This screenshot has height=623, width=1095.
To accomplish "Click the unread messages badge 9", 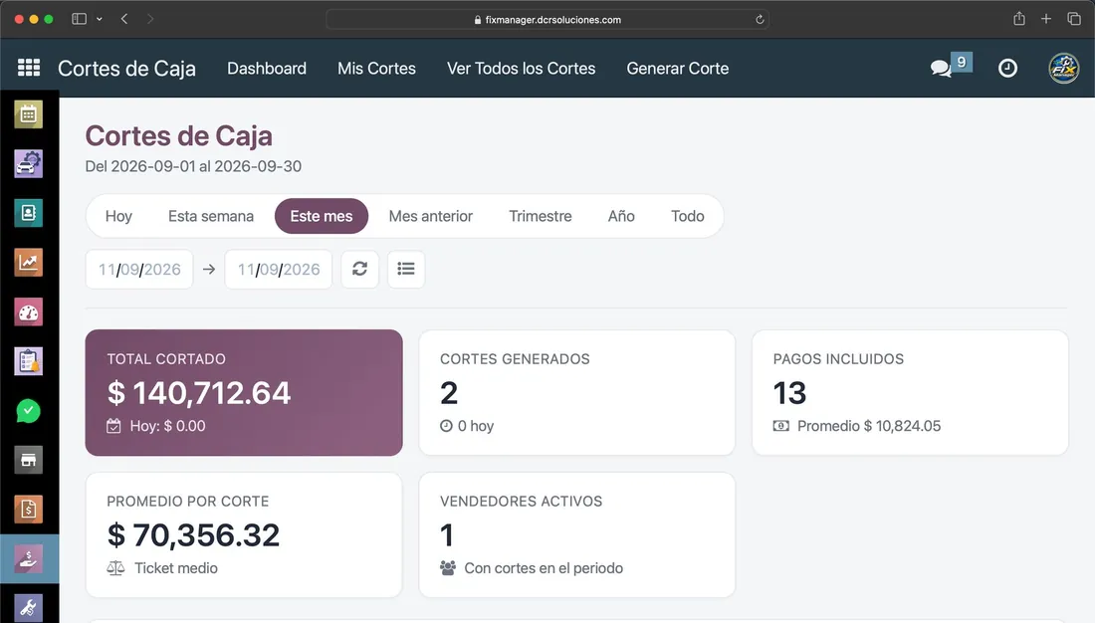I will [x=962, y=62].
